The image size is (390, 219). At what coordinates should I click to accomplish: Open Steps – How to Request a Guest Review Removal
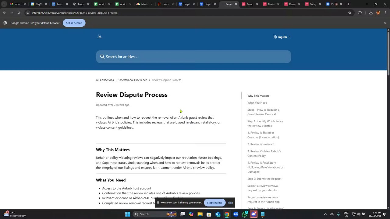[263, 112]
